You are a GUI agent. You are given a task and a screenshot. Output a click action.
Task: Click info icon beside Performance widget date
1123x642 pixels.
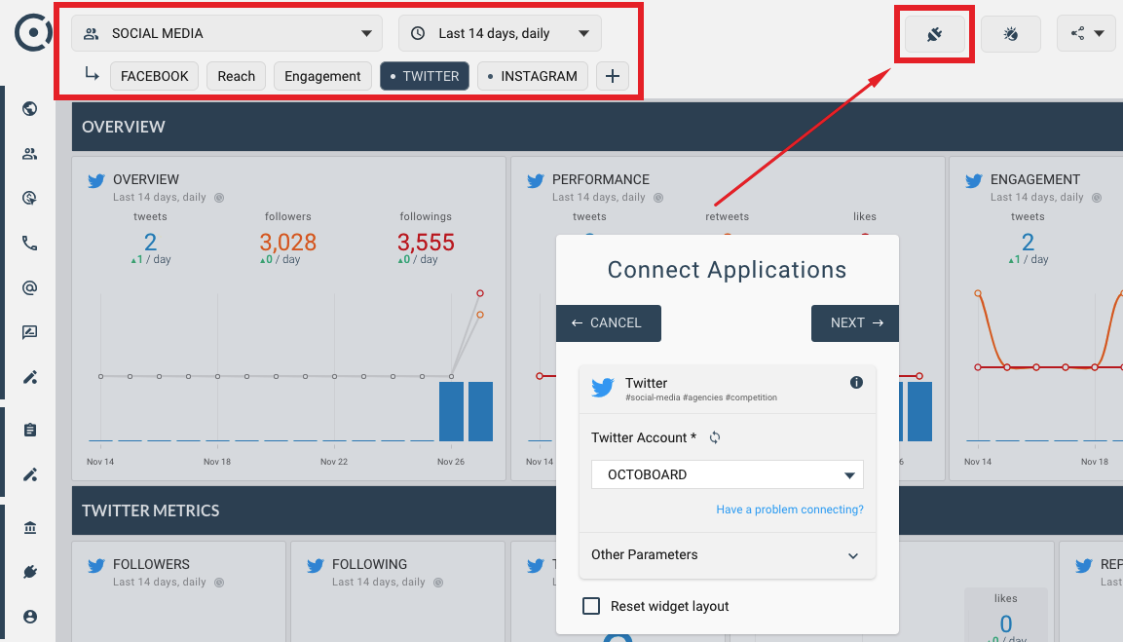point(658,198)
